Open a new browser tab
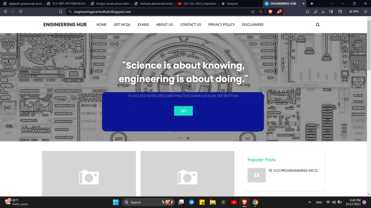This screenshot has width=371, height=208. pos(312,4)
